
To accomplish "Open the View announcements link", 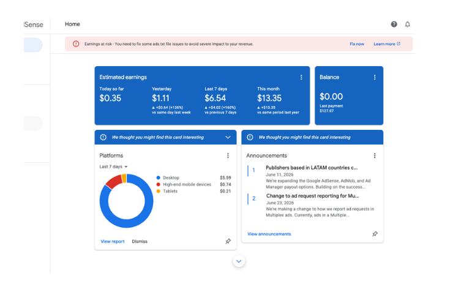I will coord(269,234).
